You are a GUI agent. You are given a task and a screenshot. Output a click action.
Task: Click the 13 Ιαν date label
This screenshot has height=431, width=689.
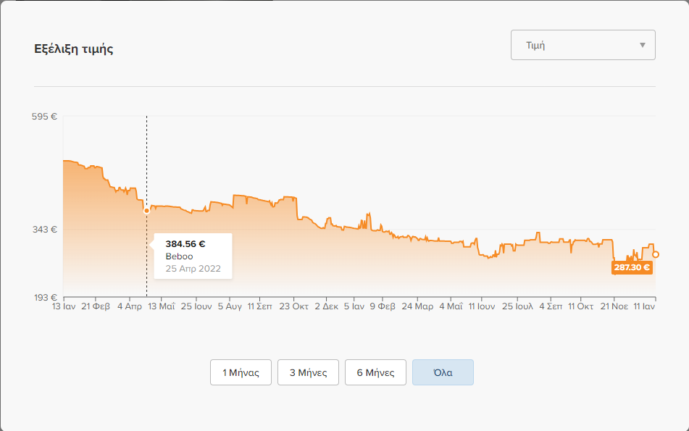point(64,306)
